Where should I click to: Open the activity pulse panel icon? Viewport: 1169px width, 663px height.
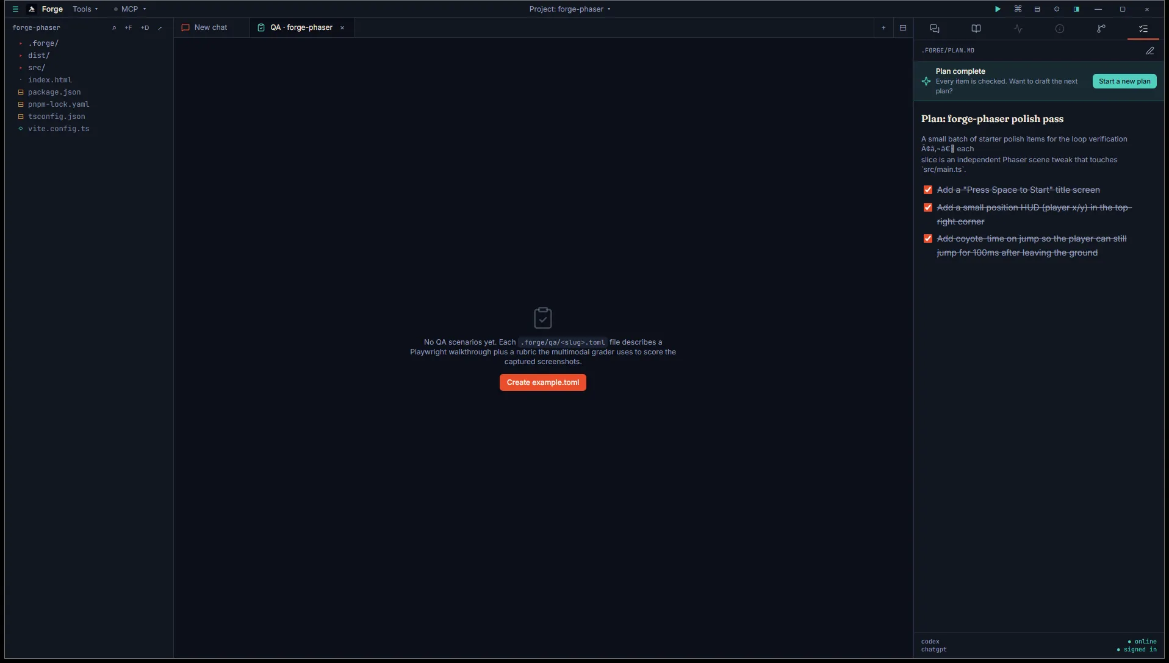(x=1018, y=29)
